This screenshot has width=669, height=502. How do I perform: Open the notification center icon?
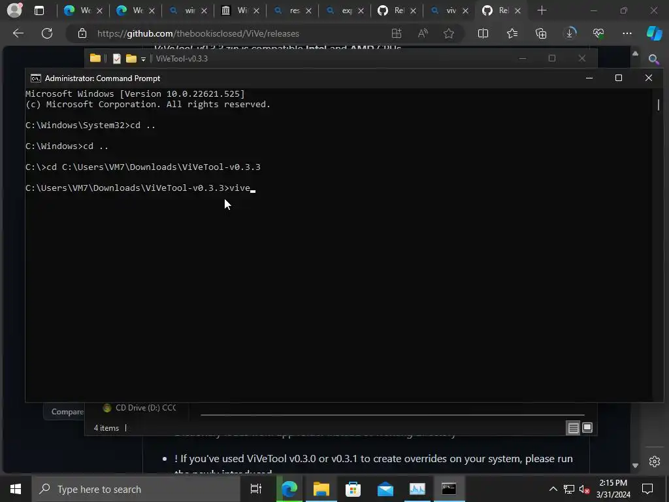coord(647,489)
